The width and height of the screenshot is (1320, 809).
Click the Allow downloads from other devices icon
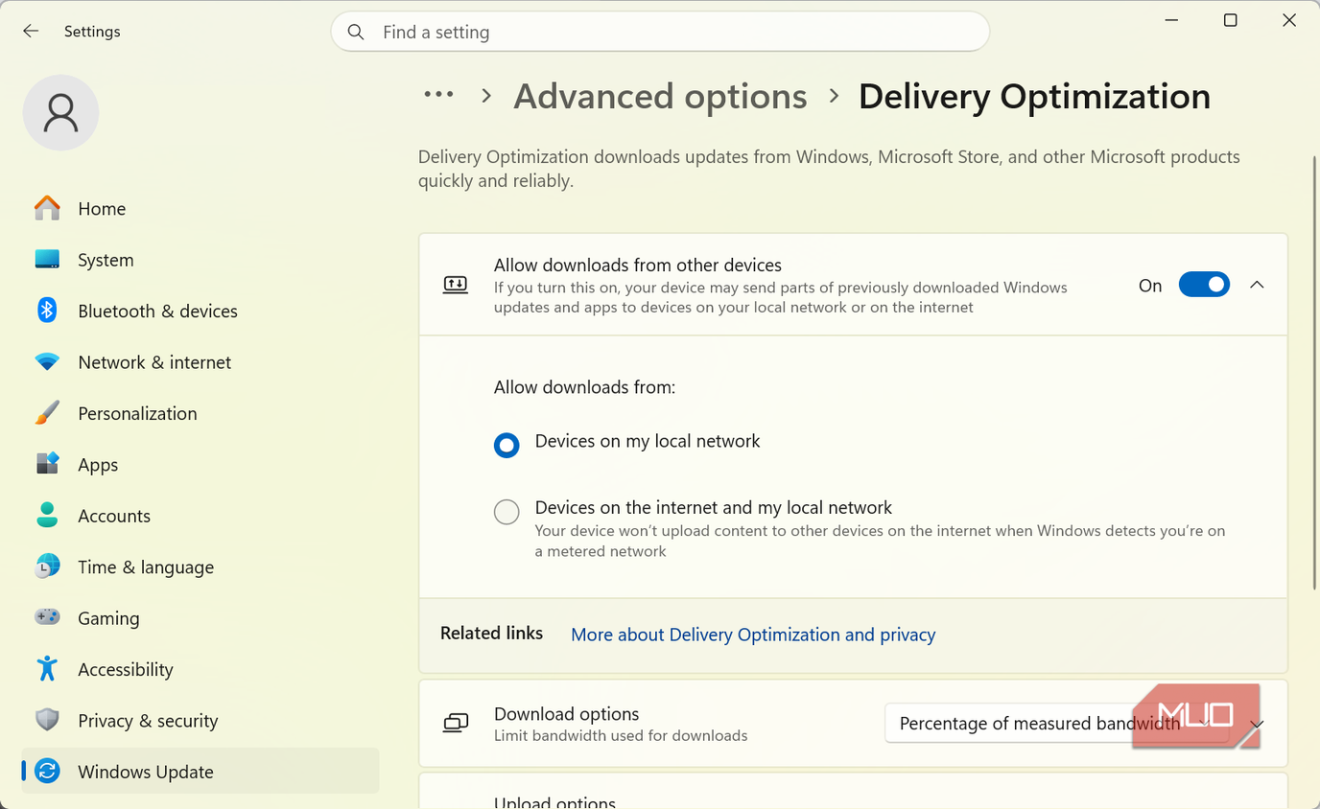456,285
